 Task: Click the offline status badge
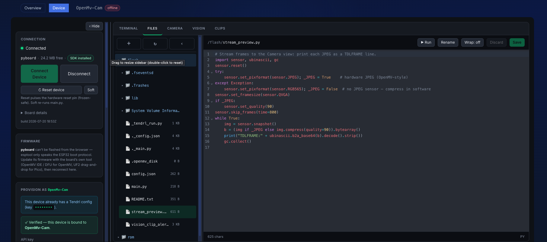(x=112, y=8)
